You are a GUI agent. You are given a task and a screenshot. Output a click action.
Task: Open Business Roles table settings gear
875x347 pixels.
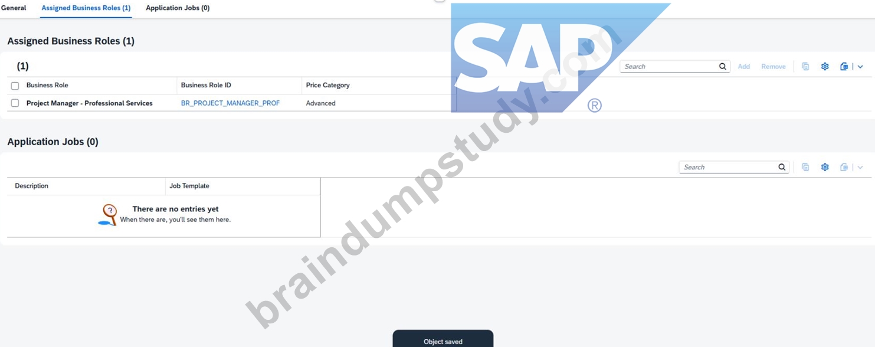click(x=825, y=67)
